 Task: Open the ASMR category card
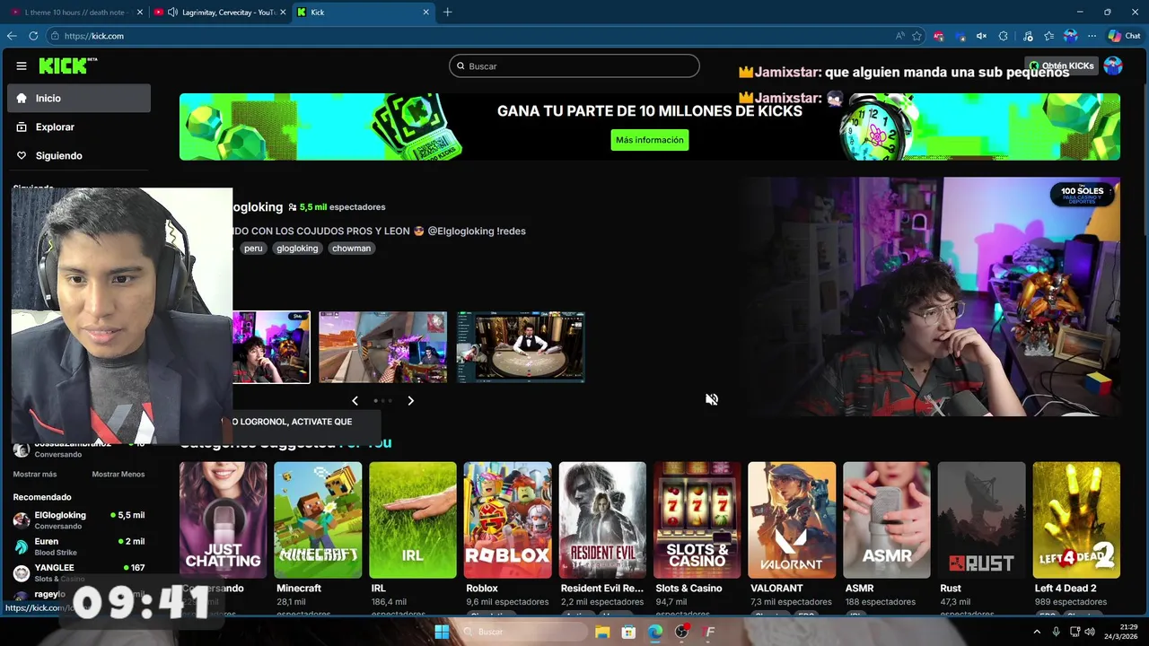point(887,520)
